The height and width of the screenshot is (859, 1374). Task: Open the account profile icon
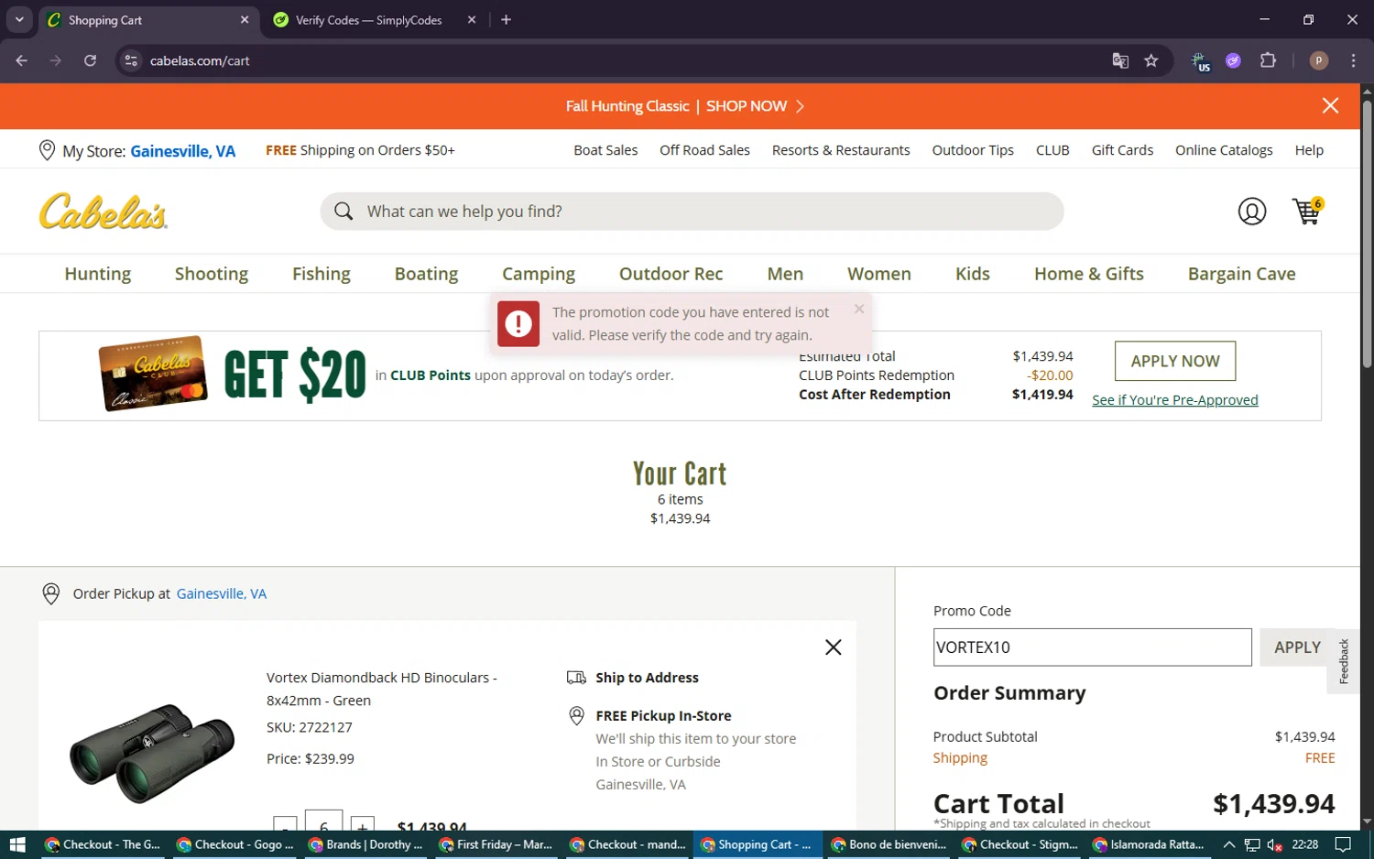pos(1251,212)
